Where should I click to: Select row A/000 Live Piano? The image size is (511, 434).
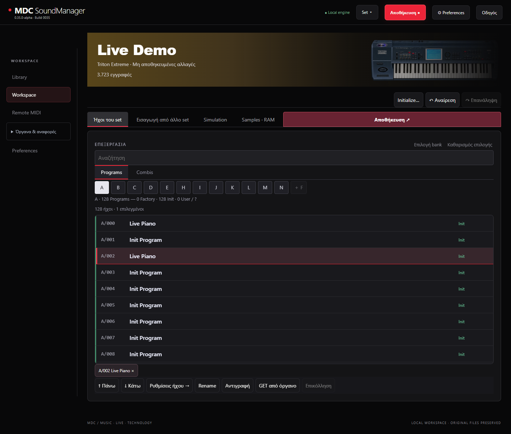tap(294, 223)
